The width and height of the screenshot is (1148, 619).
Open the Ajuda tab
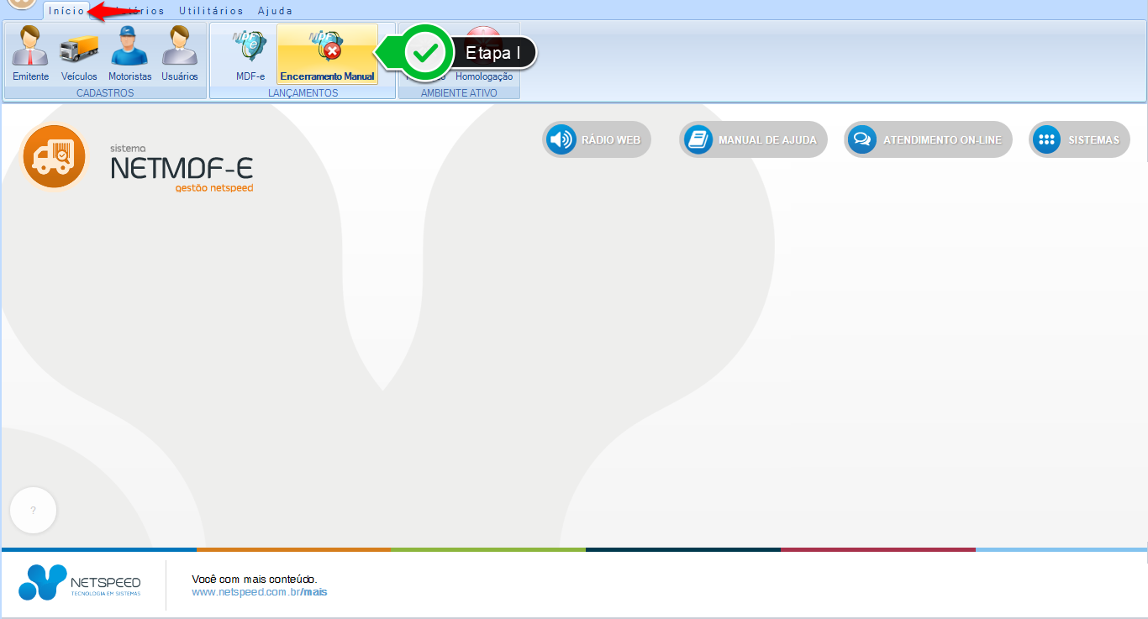click(275, 11)
